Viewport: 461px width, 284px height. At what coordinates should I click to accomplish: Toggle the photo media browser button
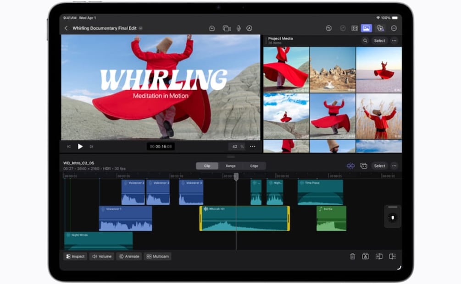pos(367,28)
